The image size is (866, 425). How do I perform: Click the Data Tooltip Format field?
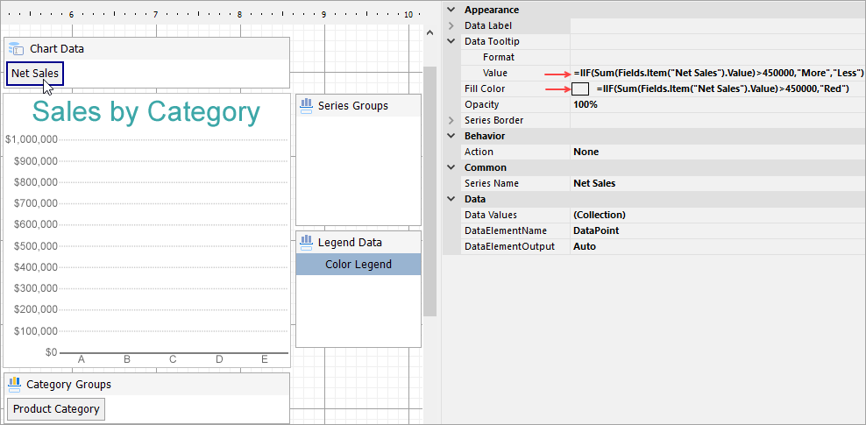pos(718,57)
